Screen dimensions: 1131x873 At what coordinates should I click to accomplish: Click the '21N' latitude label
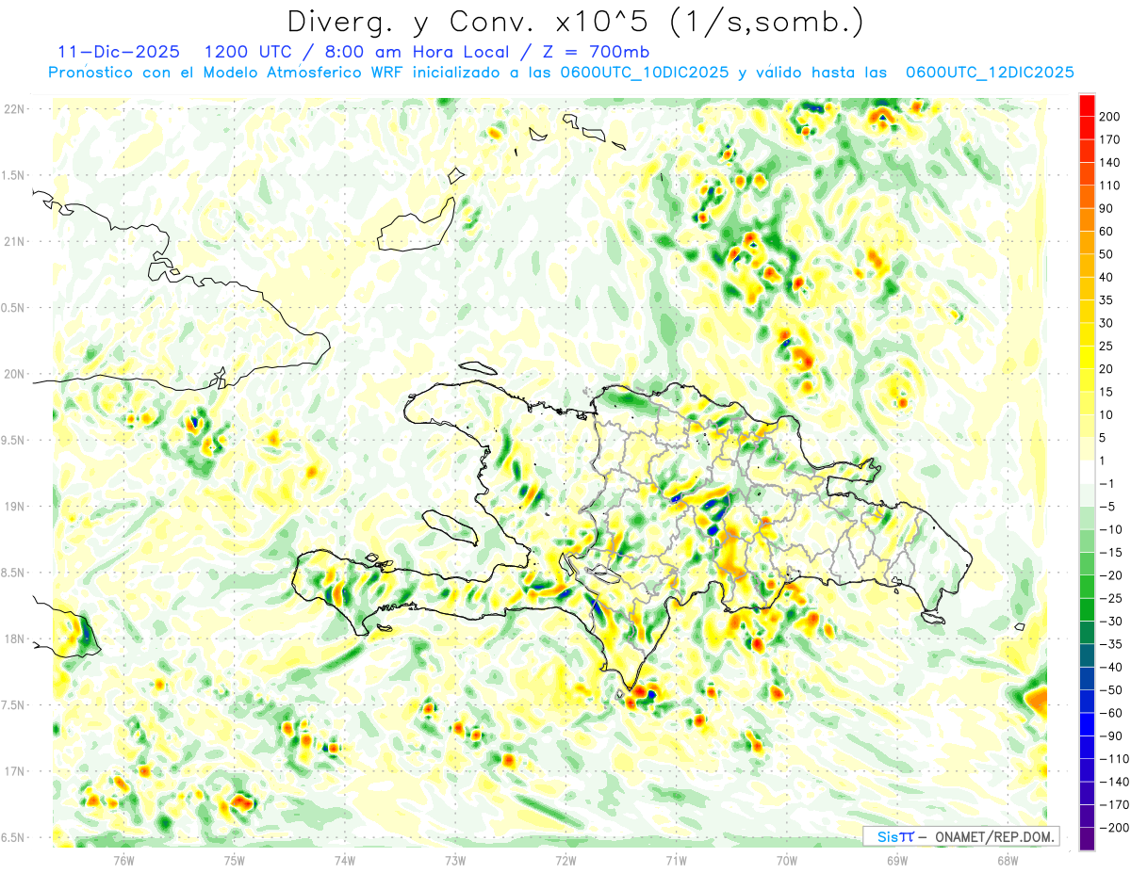(14, 241)
